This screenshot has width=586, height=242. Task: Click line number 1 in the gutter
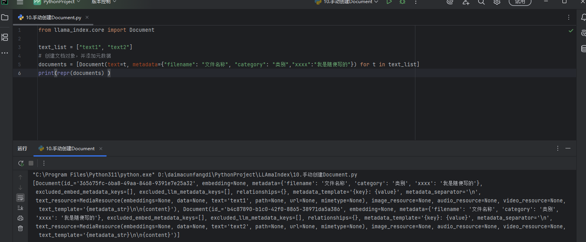(x=19, y=30)
